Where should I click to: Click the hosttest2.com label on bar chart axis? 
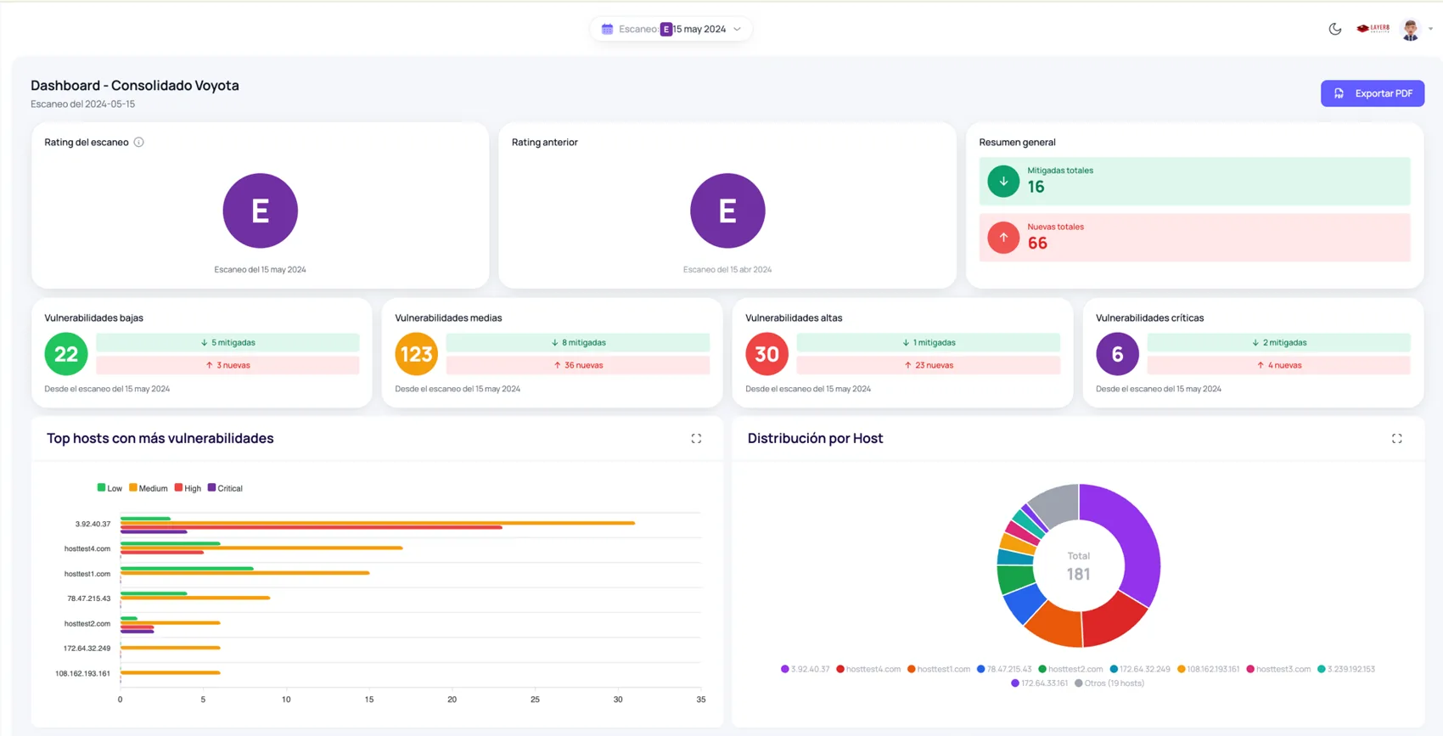coord(87,623)
